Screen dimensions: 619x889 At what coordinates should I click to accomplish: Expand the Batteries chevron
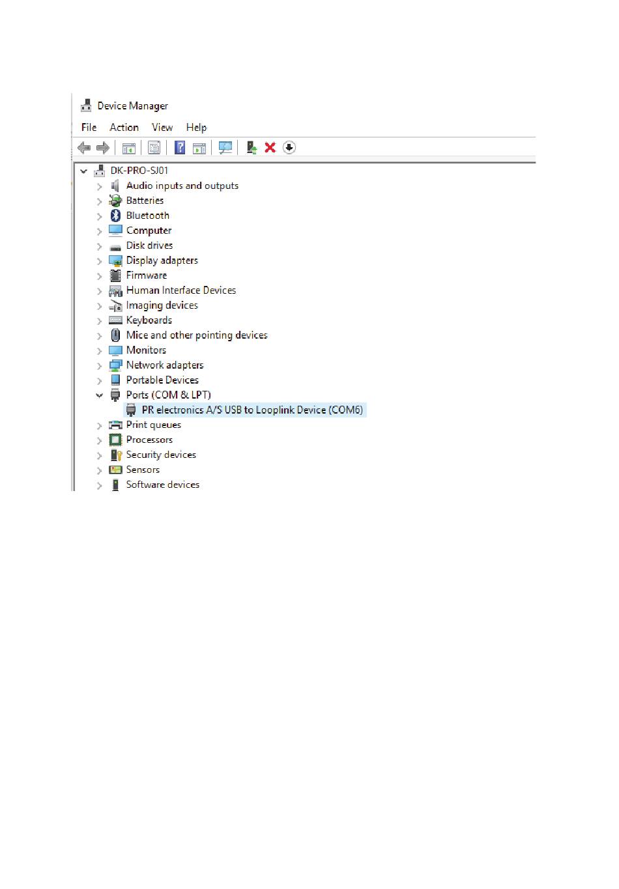tap(99, 202)
